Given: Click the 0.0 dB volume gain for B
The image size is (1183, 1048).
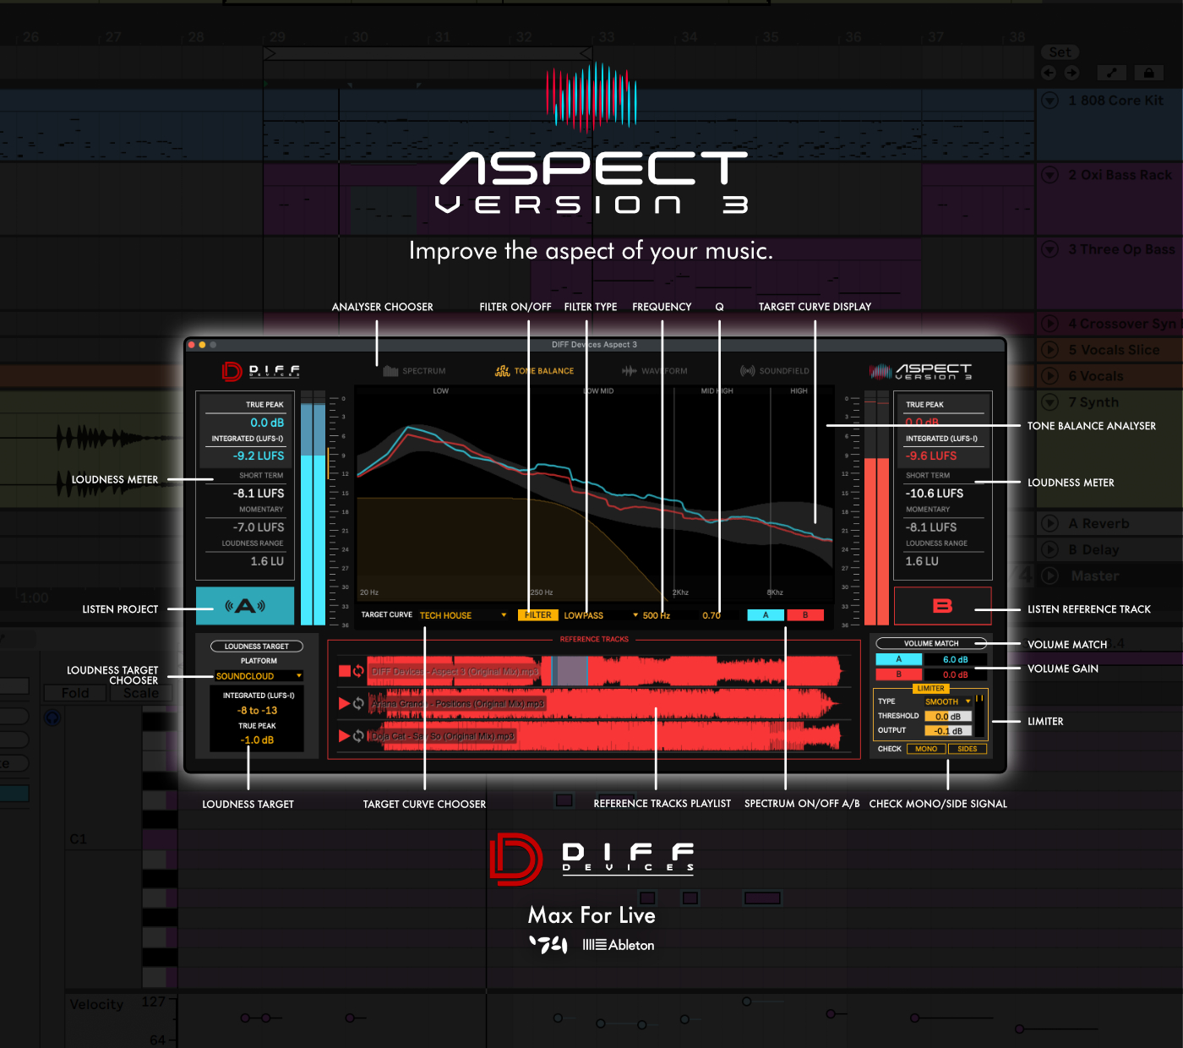Looking at the screenshot, I should [955, 674].
